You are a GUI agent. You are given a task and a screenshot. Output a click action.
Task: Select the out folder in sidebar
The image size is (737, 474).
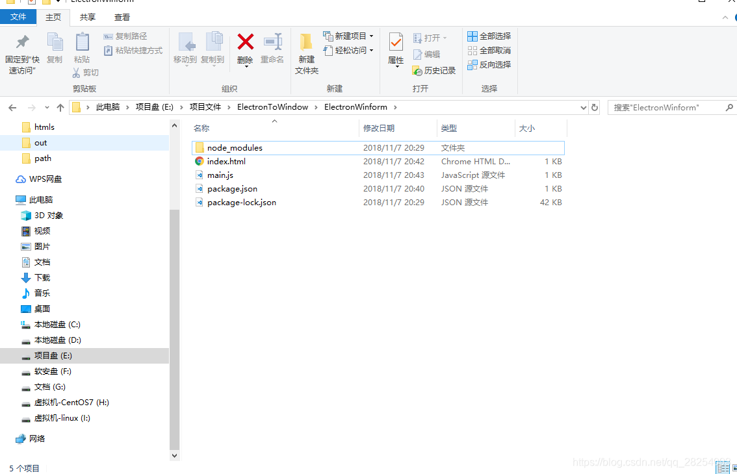[x=84, y=143]
